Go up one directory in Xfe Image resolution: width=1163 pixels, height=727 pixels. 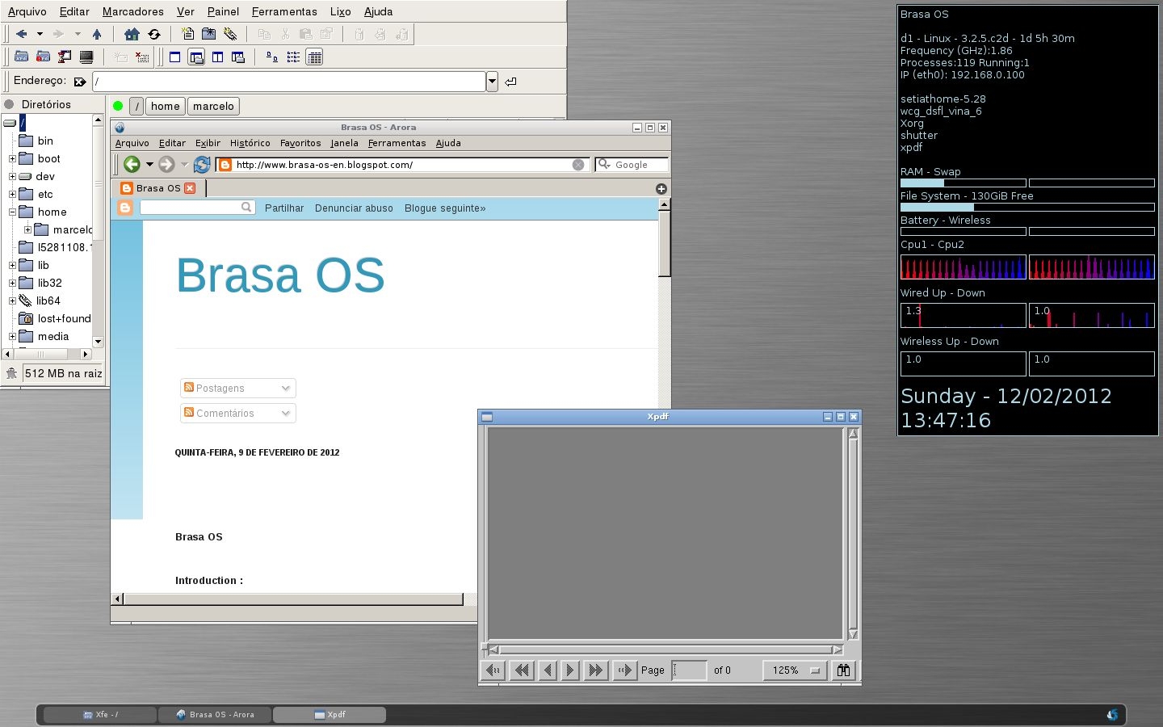point(97,34)
